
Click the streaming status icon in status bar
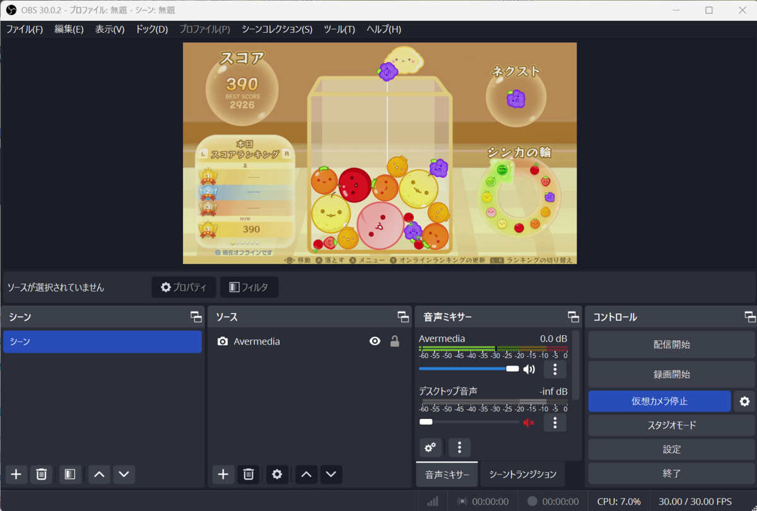[x=462, y=502]
